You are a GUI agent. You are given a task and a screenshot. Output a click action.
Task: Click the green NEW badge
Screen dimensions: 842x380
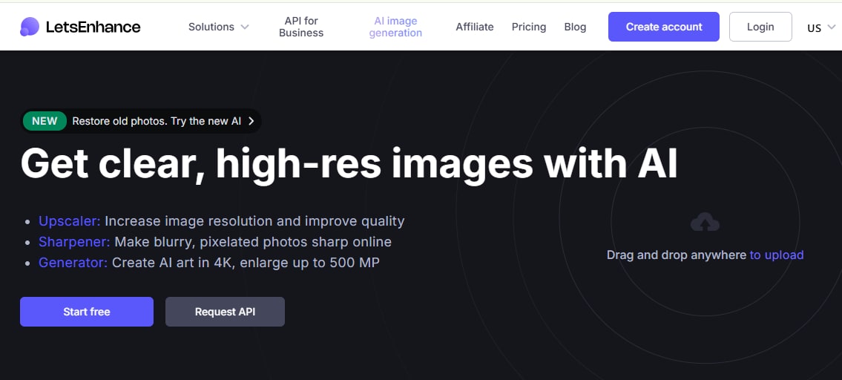(x=45, y=121)
